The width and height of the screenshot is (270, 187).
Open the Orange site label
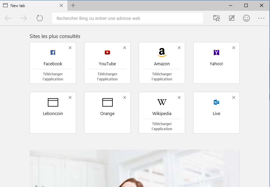pyautogui.click(x=107, y=114)
